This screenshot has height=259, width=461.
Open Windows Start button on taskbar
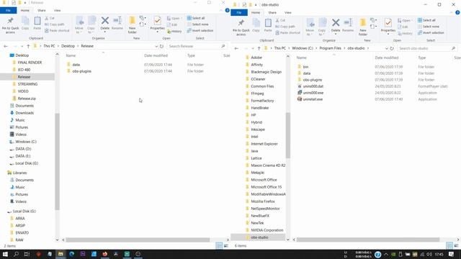[5, 254]
